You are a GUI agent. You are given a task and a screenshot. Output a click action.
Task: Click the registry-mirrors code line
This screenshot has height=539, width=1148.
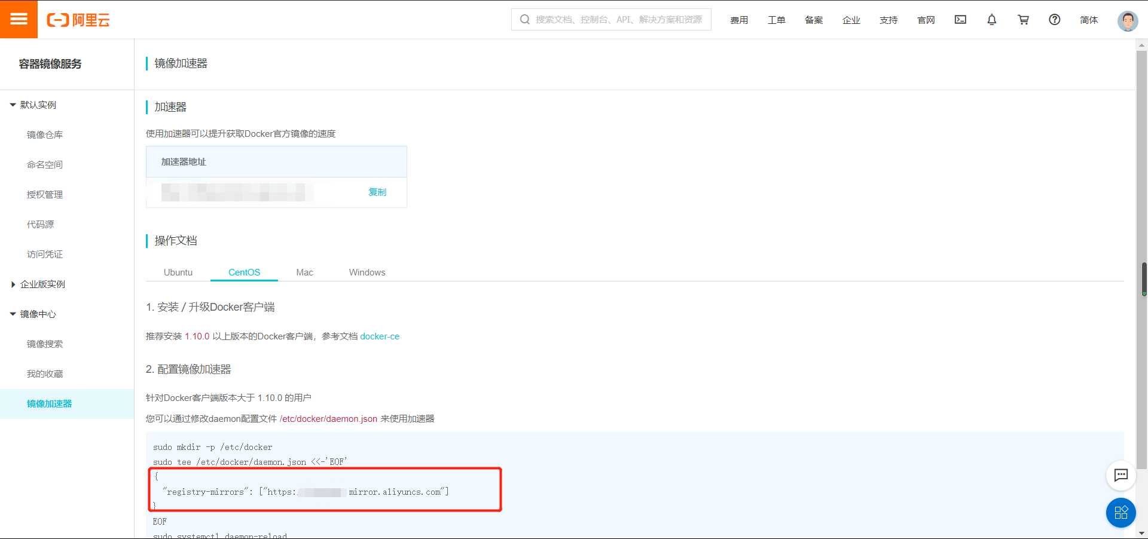click(x=306, y=492)
